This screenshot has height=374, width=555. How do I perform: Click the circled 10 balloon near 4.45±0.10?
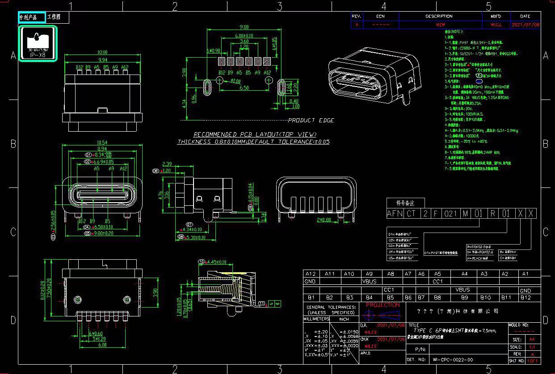[x=201, y=262]
